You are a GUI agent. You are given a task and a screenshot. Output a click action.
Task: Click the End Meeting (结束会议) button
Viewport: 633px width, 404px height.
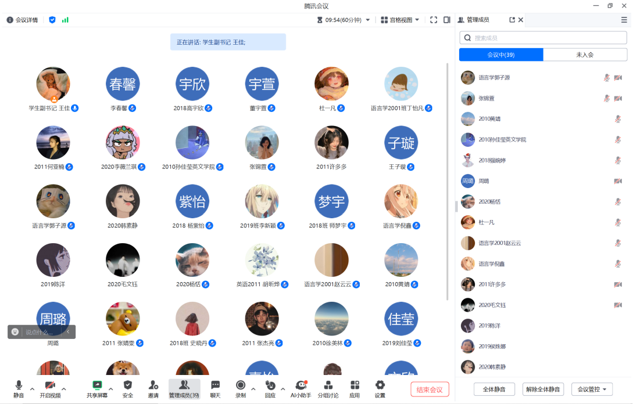point(430,389)
